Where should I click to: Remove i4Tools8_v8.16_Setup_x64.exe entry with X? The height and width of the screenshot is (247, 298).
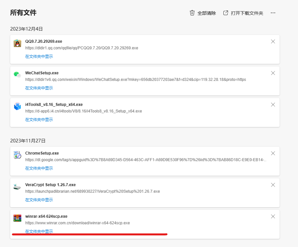coord(273,105)
